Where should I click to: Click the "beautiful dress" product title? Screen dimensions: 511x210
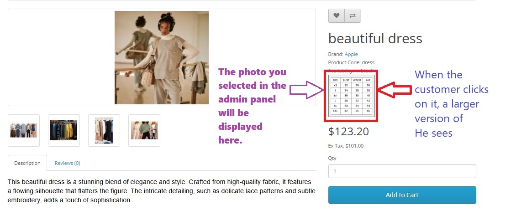click(x=375, y=38)
